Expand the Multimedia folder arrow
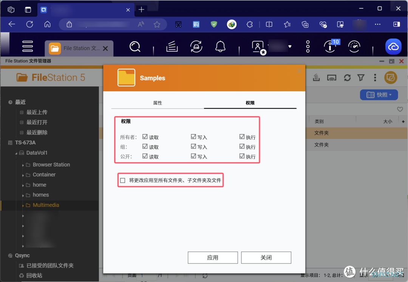Image resolution: width=408 pixels, height=282 pixels. [23, 206]
